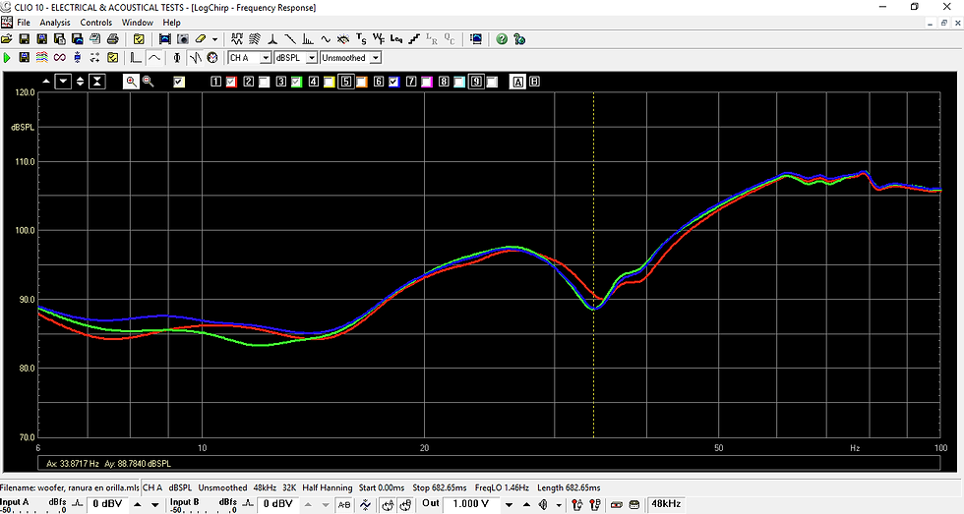Expand the eraser icon dropdown arrow
964x514 pixels.
(214, 39)
